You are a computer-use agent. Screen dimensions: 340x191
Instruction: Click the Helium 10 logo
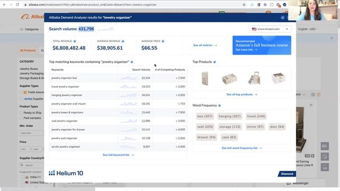[x=66, y=173]
